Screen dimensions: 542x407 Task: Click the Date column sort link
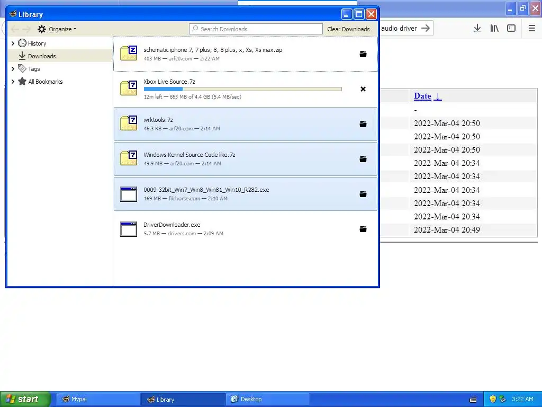[x=428, y=96]
